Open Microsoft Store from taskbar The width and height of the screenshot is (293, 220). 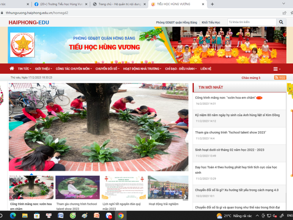37,216
